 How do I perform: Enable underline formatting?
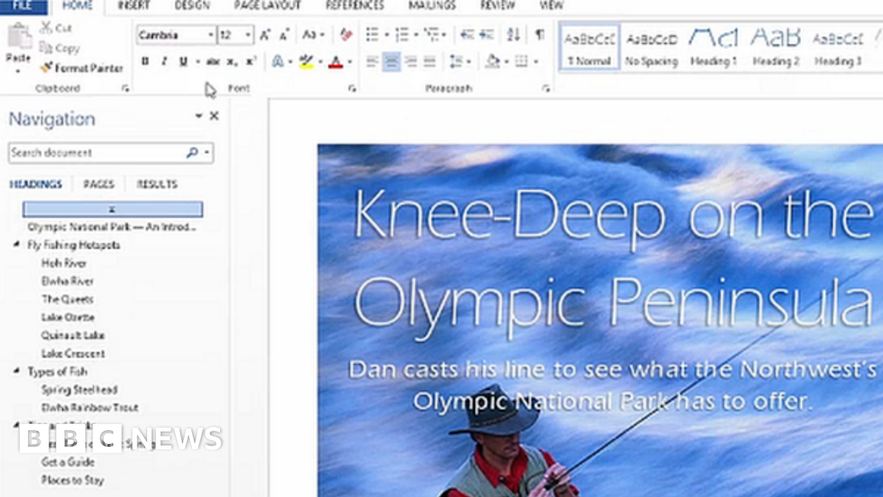(182, 61)
